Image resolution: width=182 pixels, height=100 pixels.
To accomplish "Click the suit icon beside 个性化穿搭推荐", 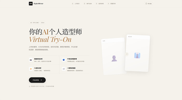I will coord(64,60).
